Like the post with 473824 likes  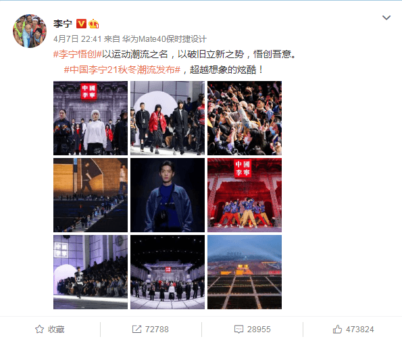[353, 330]
